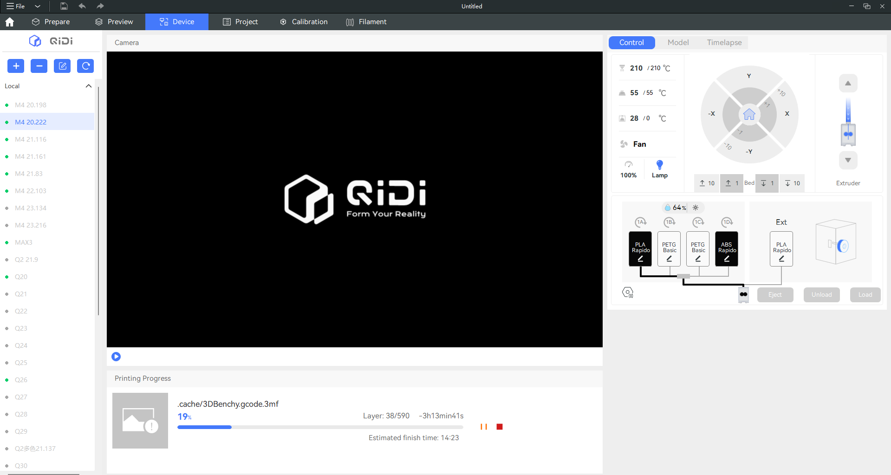This screenshot has height=475, width=891.
Task: Select slot 1A PLA Rapido filament
Action: tap(640, 249)
